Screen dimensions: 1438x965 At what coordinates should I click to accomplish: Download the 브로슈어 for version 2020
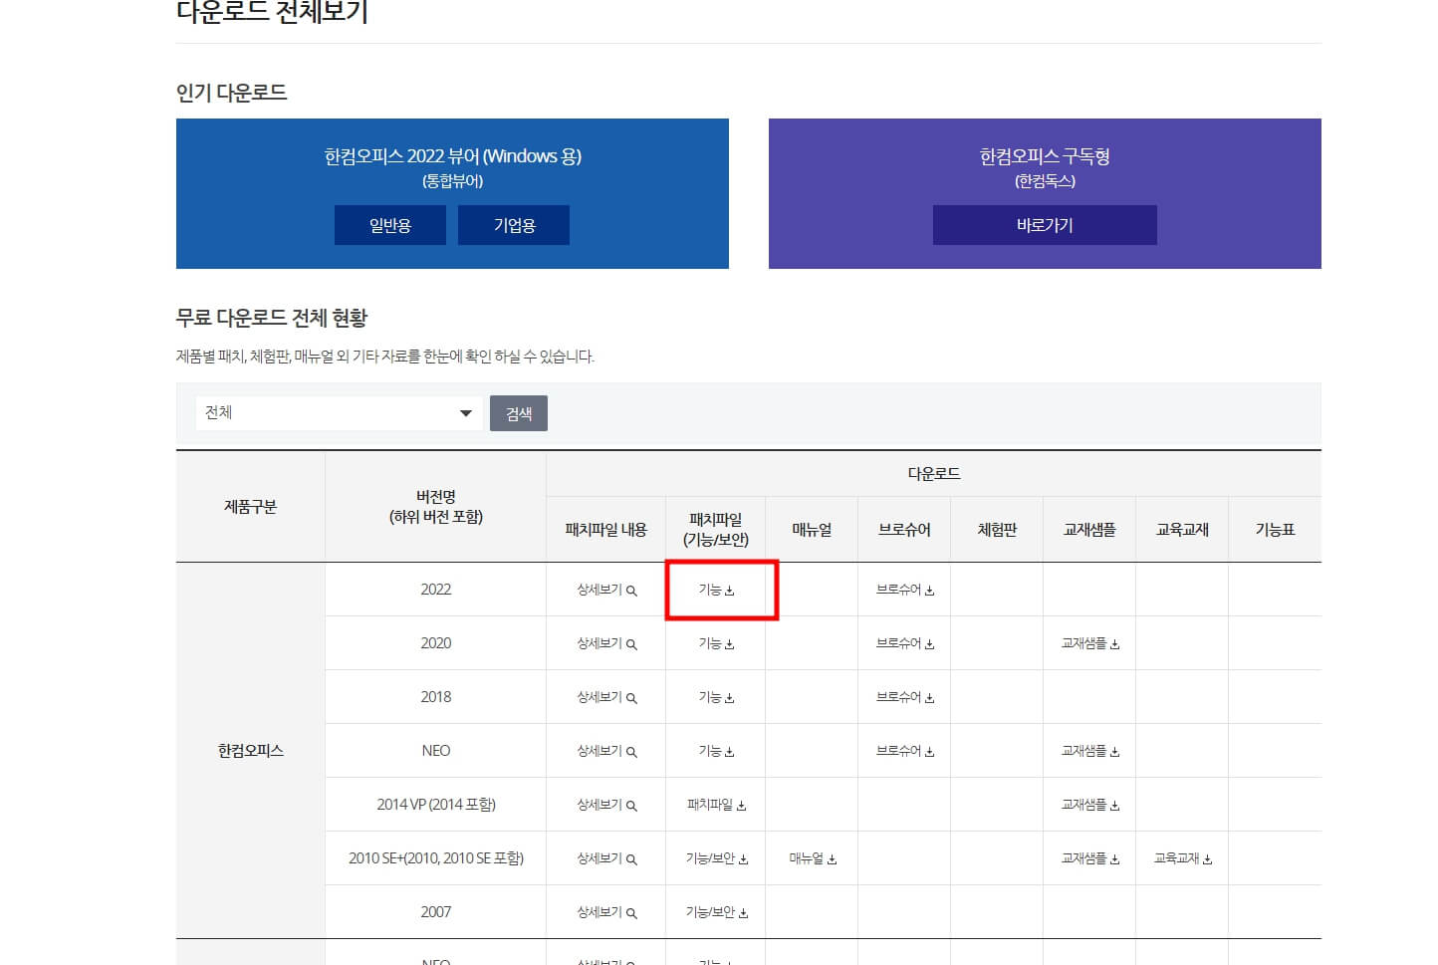click(904, 643)
